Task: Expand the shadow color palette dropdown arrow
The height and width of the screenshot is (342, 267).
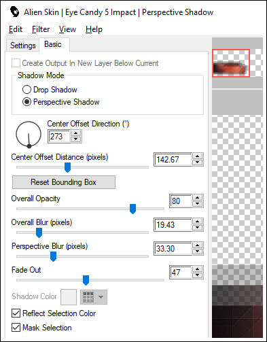Action: [101, 297]
